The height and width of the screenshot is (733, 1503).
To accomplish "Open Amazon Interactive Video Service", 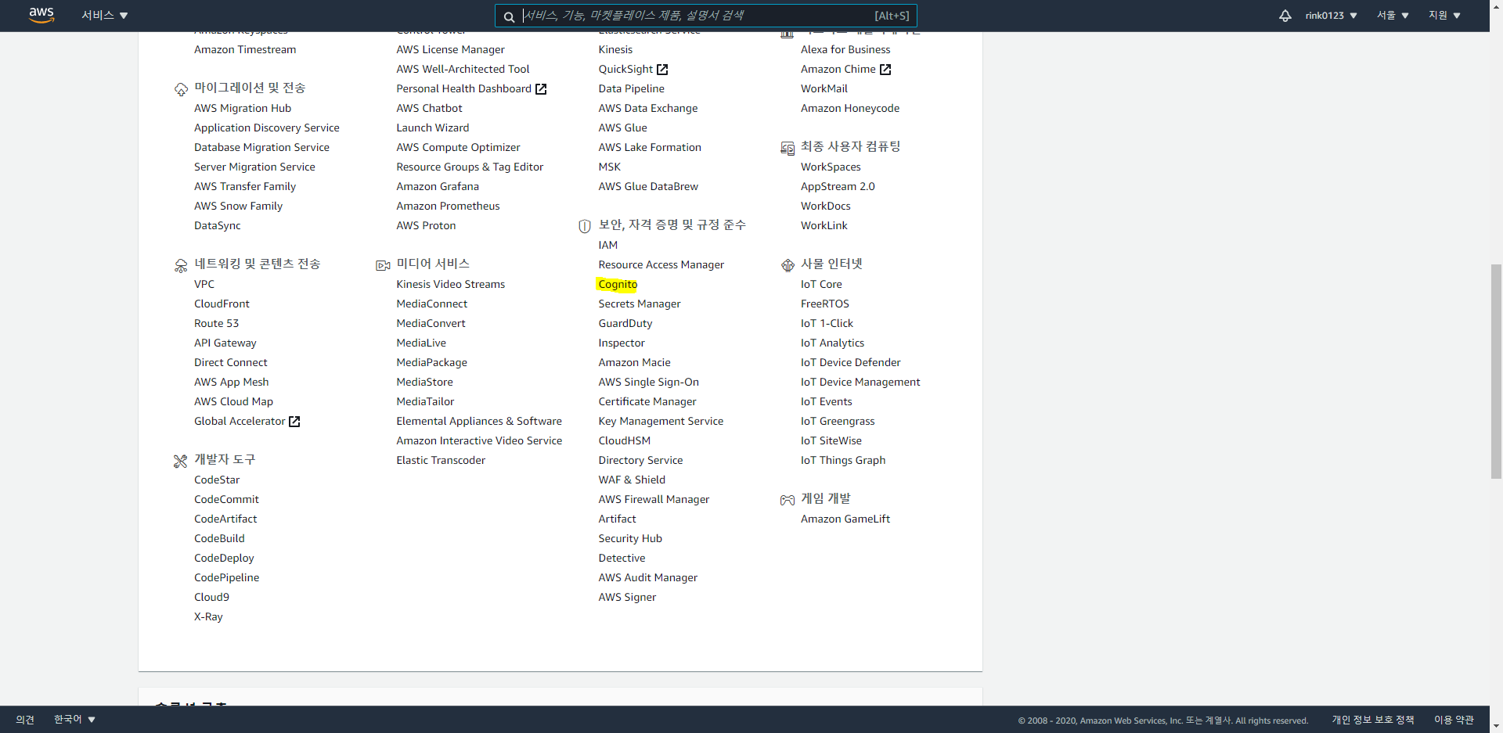I will 479,441.
